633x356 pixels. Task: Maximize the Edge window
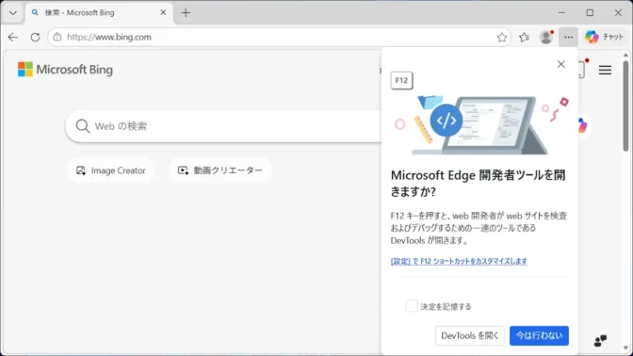[590, 13]
